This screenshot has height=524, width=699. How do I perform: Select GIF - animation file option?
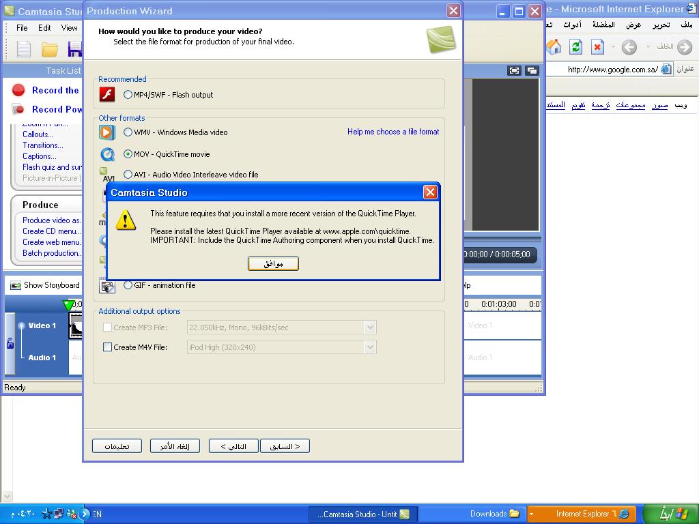(x=128, y=285)
